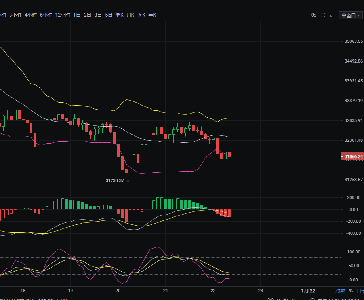The width and height of the screenshot is (364, 300).
Task: Click the fullscreen corner-bracket icon
Action: coord(332,15)
